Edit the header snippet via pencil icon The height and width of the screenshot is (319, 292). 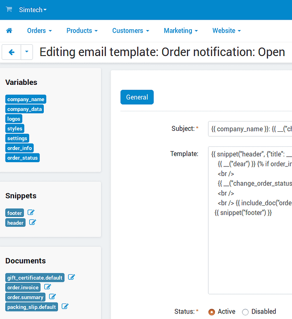pyautogui.click(x=33, y=222)
